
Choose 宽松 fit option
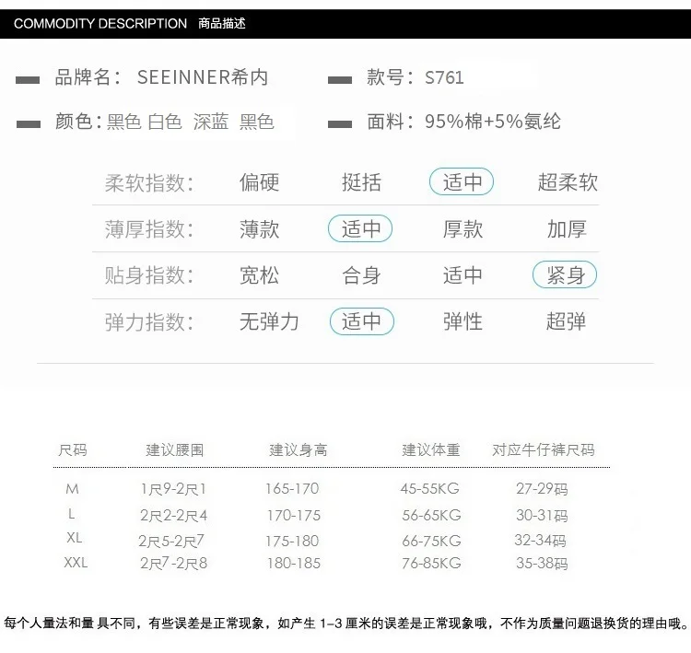click(259, 275)
